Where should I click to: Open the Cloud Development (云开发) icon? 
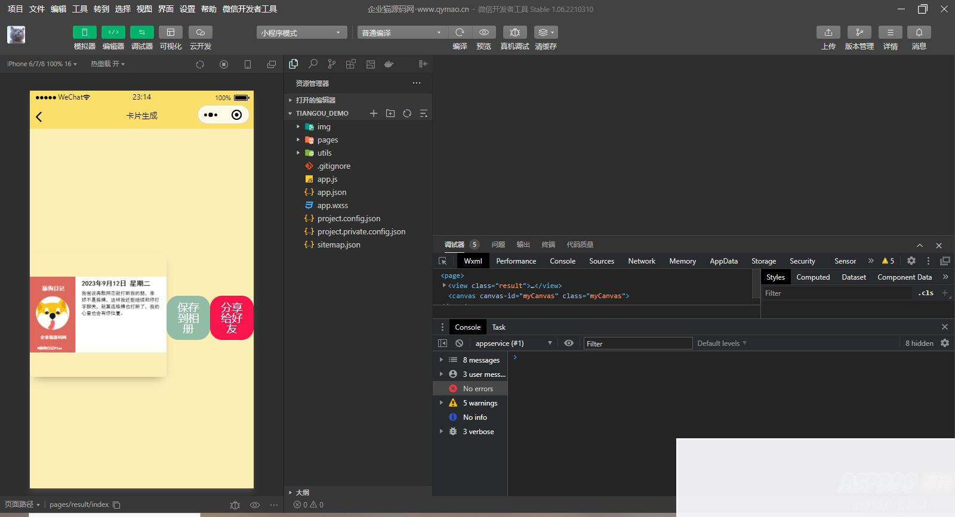200,32
